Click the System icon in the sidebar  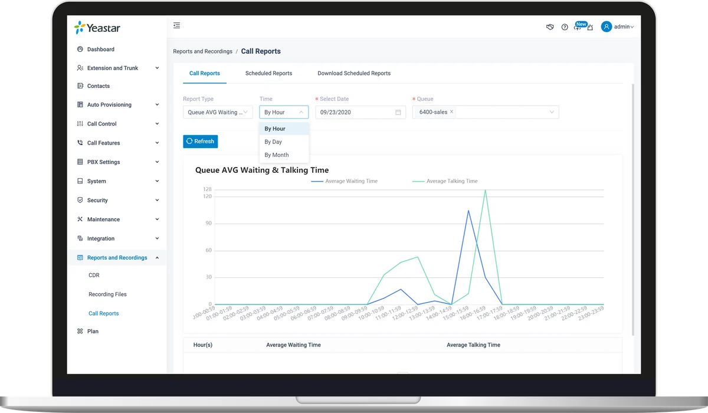pos(80,181)
